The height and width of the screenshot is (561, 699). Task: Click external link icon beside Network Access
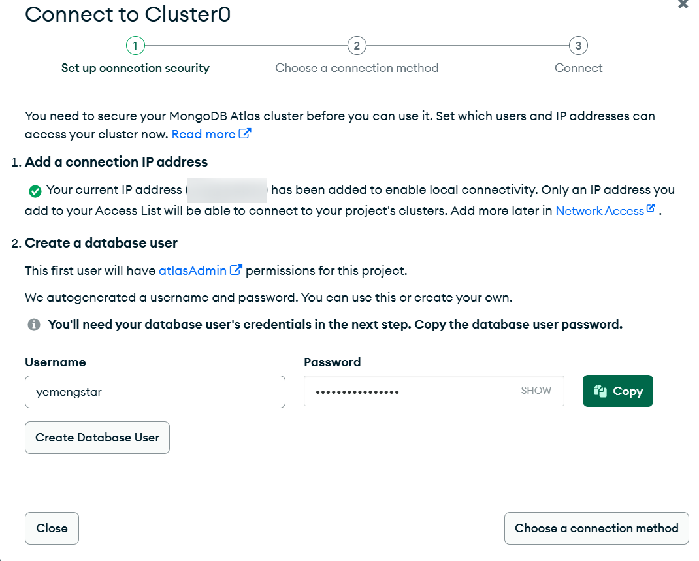650,210
